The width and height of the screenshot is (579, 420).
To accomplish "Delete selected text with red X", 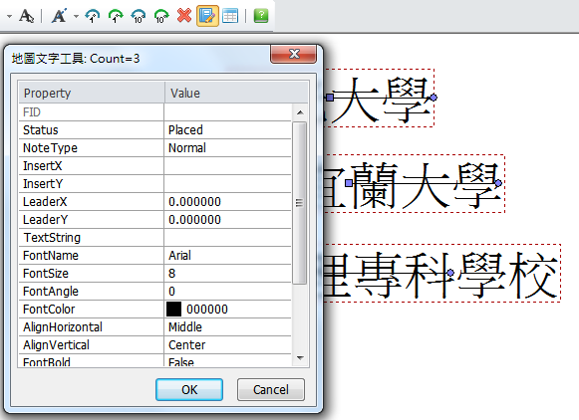I will pyautogui.click(x=184, y=16).
